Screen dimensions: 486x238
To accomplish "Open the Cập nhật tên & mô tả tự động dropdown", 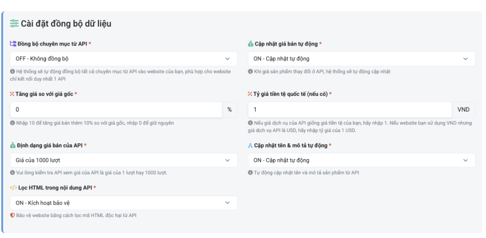I will tap(361, 161).
